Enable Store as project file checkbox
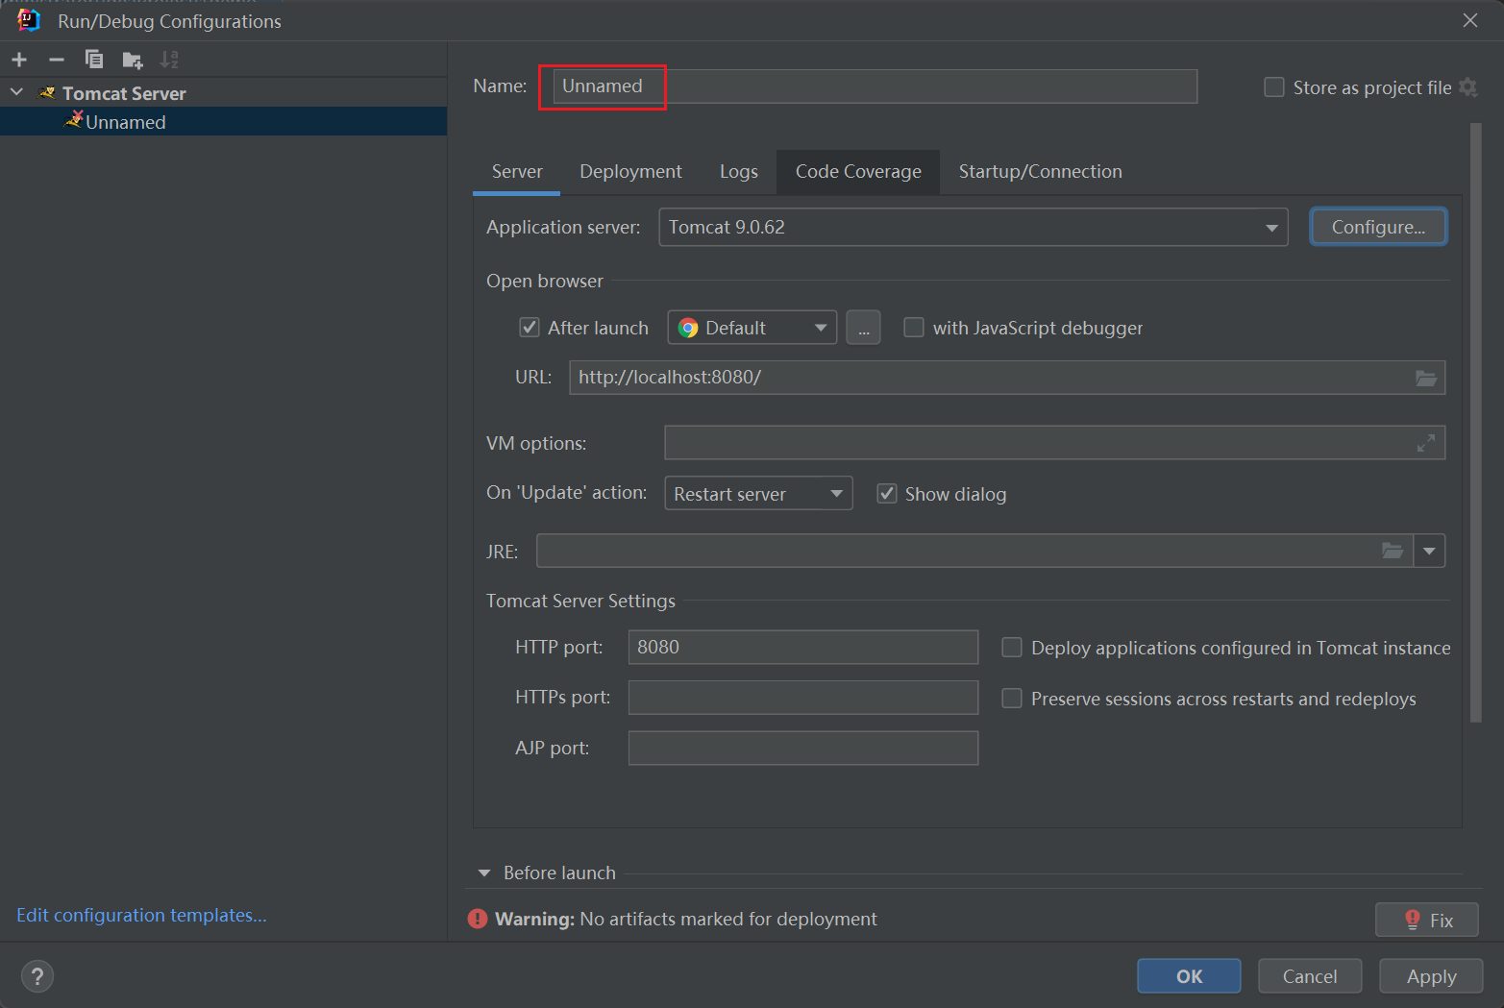Viewport: 1504px width, 1008px height. pyautogui.click(x=1274, y=87)
